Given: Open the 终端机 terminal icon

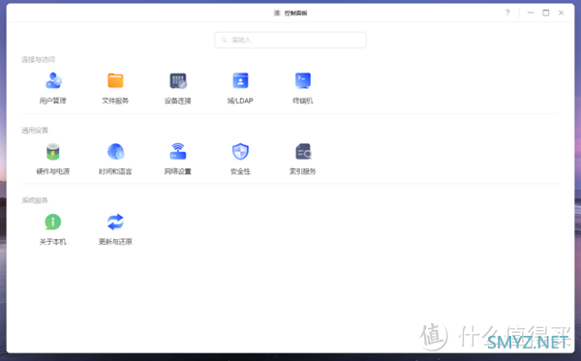Looking at the screenshot, I should 303,80.
